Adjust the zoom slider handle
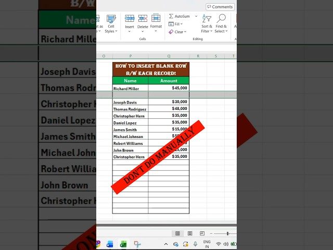Screen dimensions: 333x250 [x=228, y=234]
